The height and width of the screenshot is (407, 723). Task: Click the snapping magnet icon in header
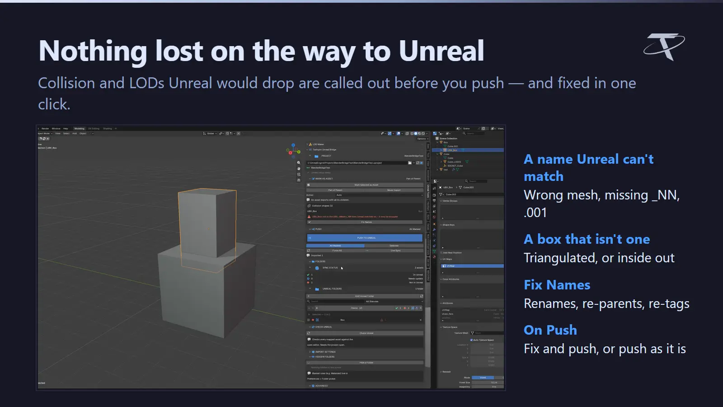(227, 133)
